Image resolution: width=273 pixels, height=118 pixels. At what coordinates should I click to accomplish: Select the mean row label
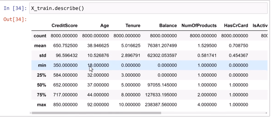point(40,45)
